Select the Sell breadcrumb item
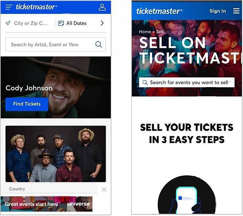The width and height of the screenshot is (243, 216). (160, 32)
